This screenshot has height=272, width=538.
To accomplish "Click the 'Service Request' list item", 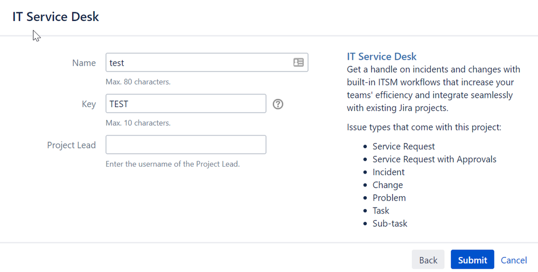I will 403,146.
